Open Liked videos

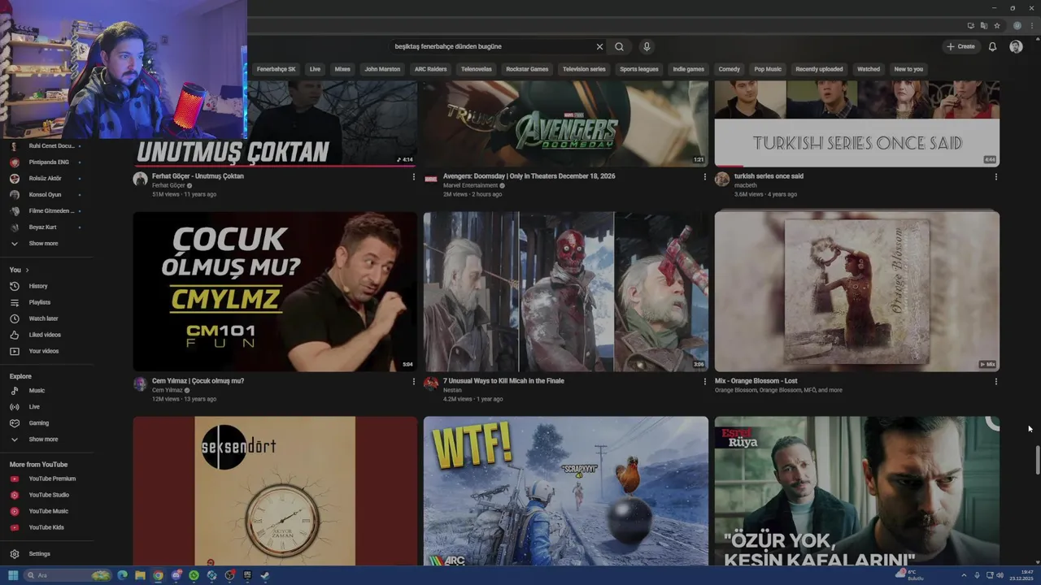45,335
